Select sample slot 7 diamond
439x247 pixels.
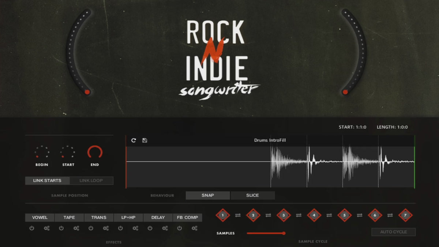click(405, 215)
